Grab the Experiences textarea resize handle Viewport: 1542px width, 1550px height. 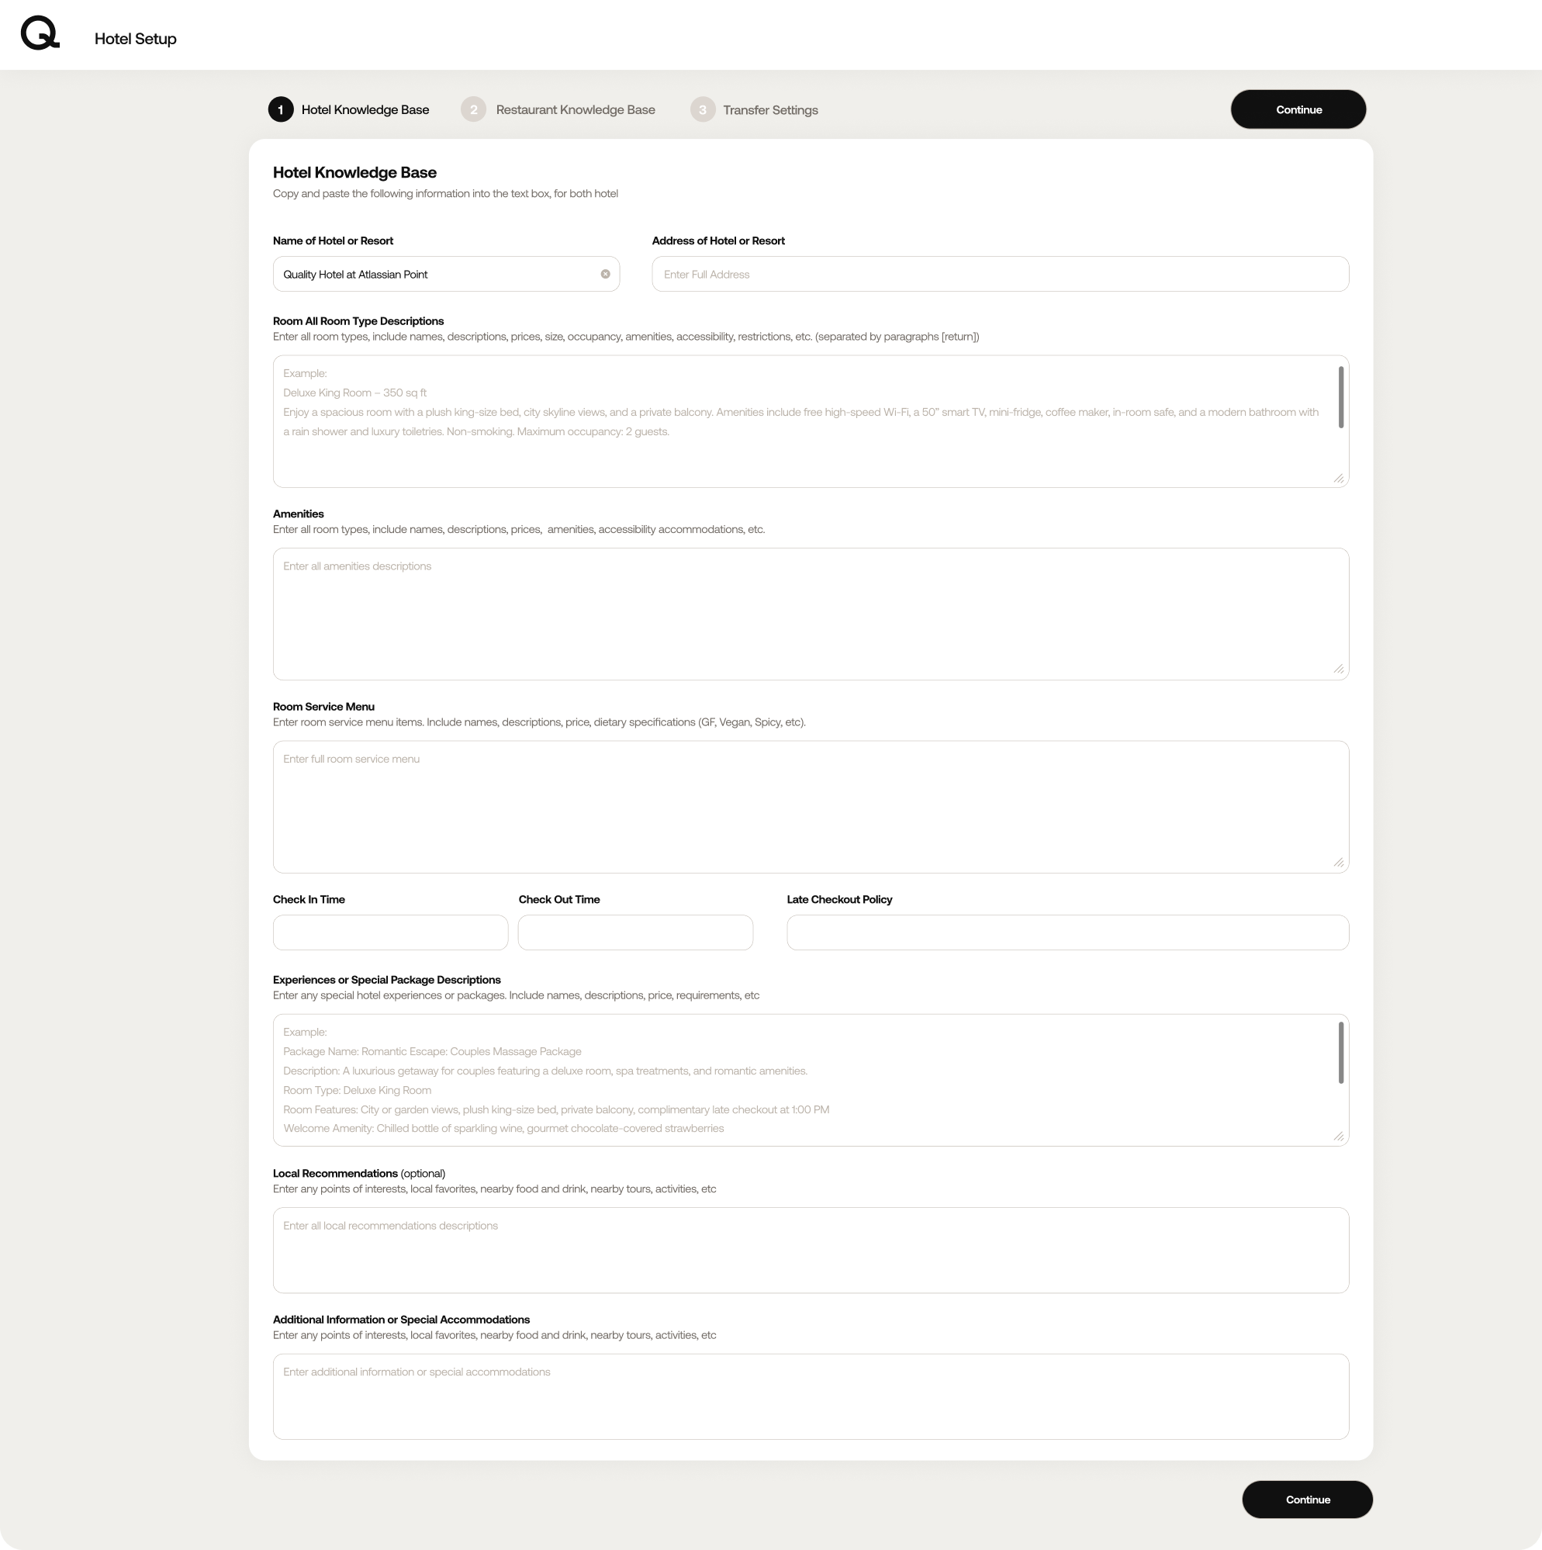click(1338, 1136)
